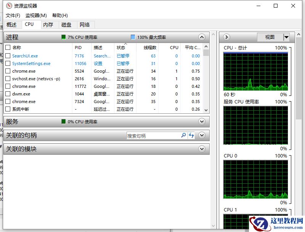The height and width of the screenshot is (232, 305).
Task: Click the refresh handles icon beside the search box
Action: (191, 135)
